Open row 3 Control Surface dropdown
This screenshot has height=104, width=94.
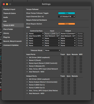(x=36, y=38)
